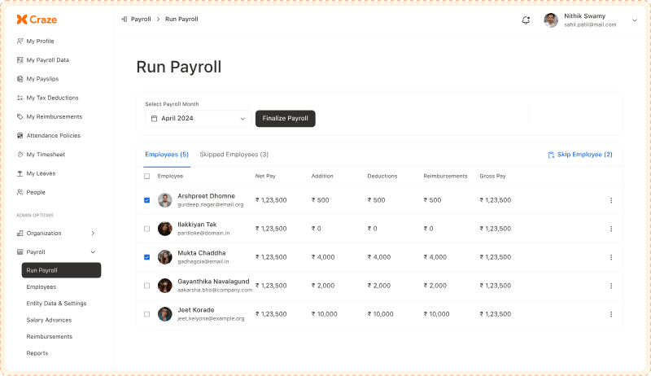Collapse Payroll submenu chevron
The width and height of the screenshot is (651, 376).
[93, 252]
